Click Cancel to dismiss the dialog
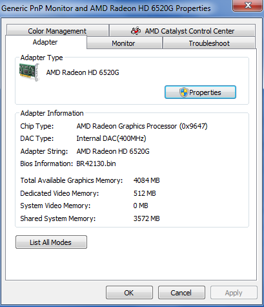 [x=181, y=293]
